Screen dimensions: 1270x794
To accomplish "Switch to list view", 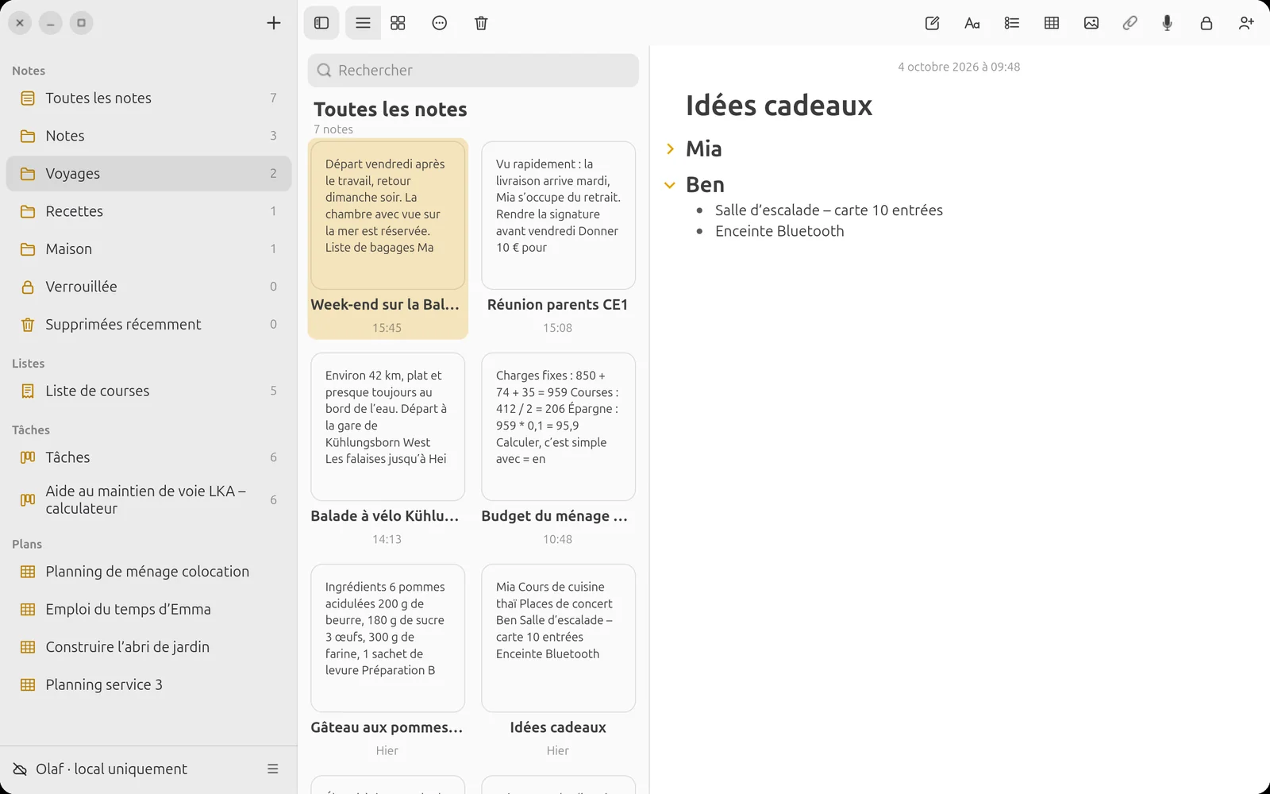I will [x=363, y=23].
